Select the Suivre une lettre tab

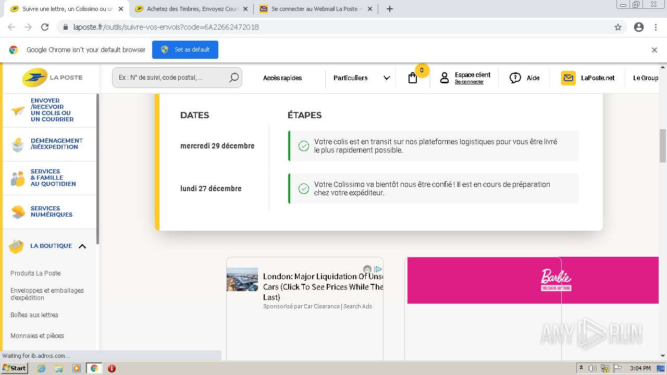(68, 9)
